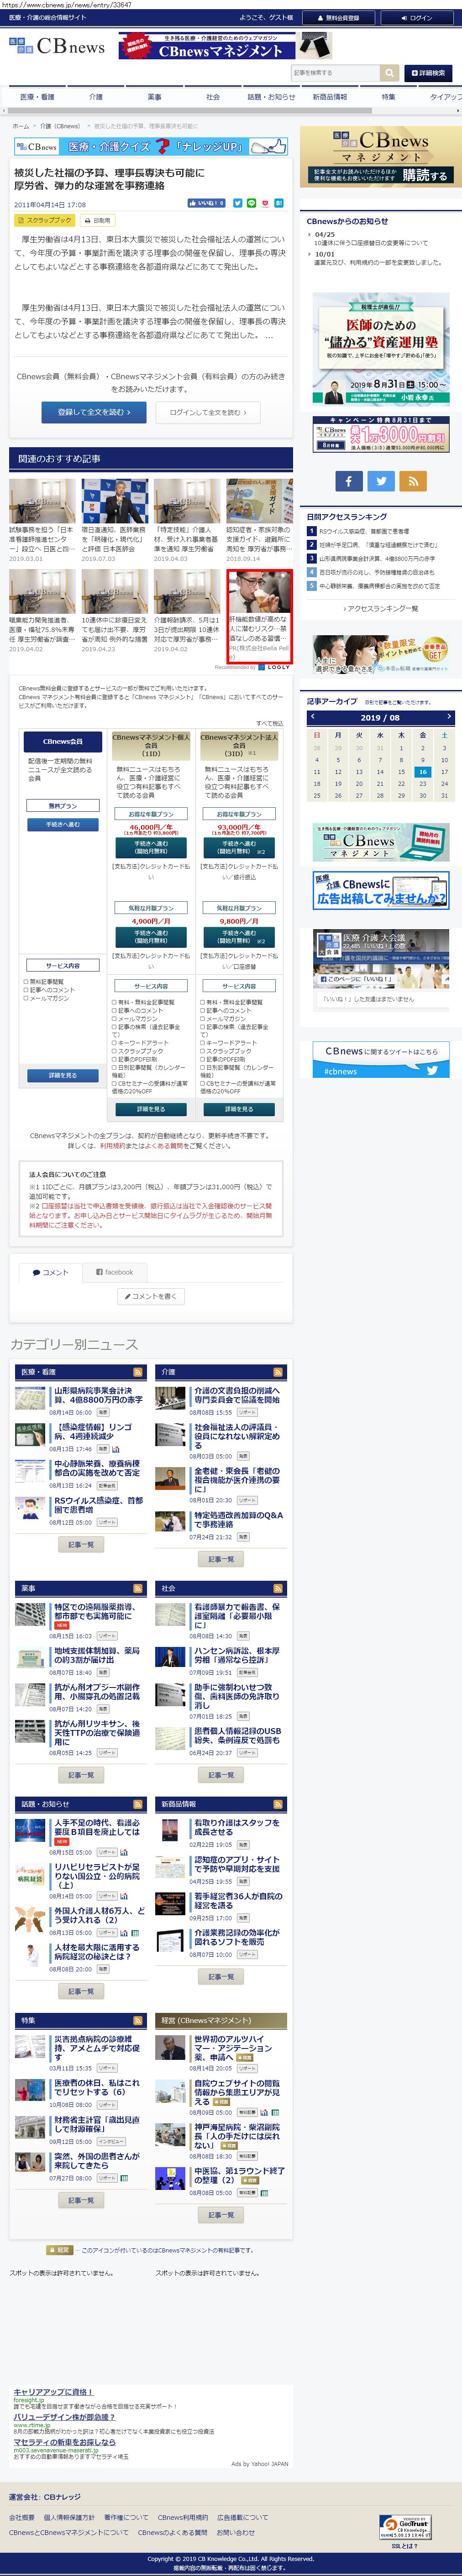This screenshot has height=2576, width=462.
Task: Click the sidebar Twitter square icon
Action: click(381, 481)
